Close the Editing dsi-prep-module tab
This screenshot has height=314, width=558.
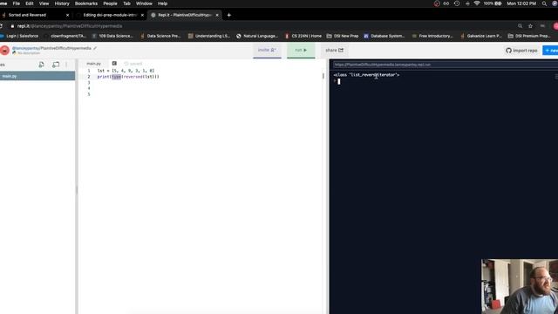(142, 15)
